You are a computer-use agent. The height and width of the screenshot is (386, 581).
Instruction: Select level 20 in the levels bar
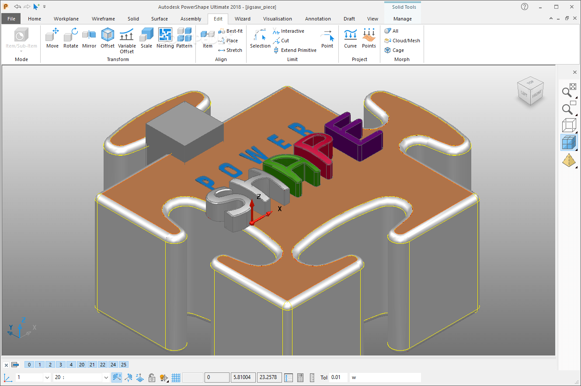81,364
